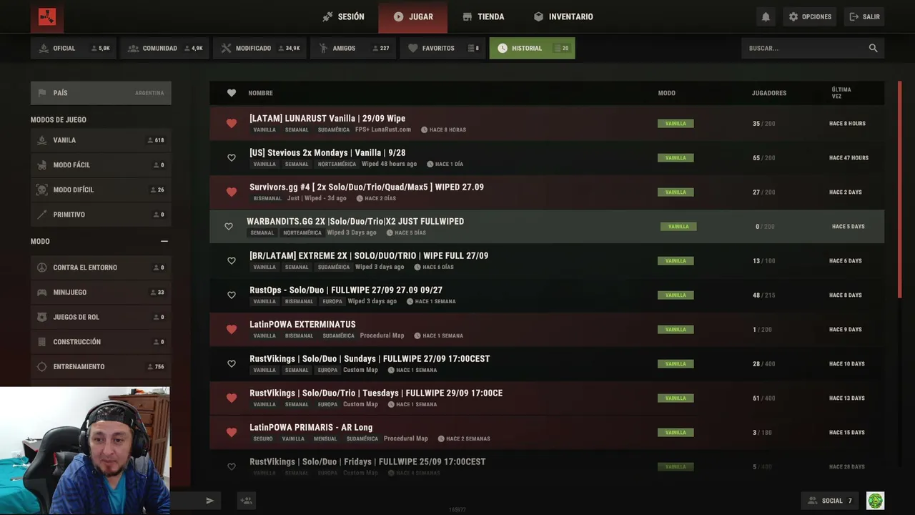Filter by Minijuego mode
The width and height of the screenshot is (915, 515).
[x=101, y=293]
